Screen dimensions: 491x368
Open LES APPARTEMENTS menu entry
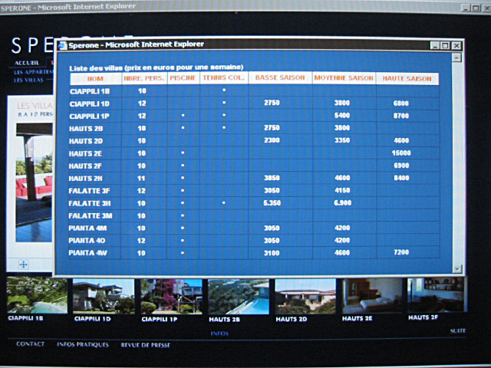coord(34,72)
